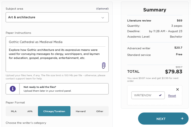Select APA paper format
Image resolution: width=191 pixels, height=127 pixels.
point(30,111)
